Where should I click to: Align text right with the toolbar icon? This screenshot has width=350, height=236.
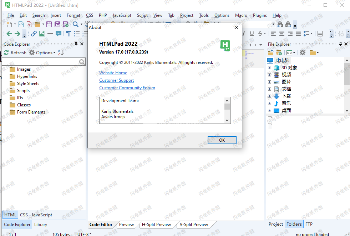point(290,34)
